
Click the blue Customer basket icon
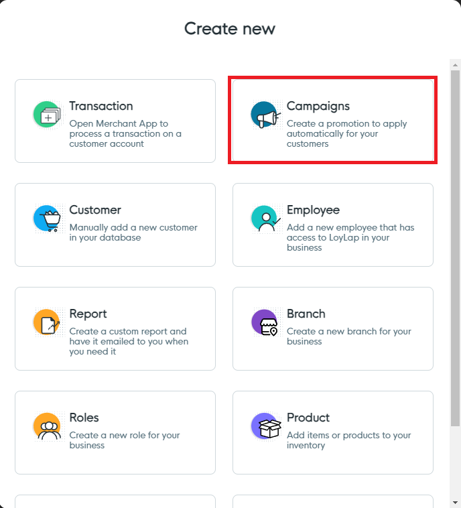point(47,218)
